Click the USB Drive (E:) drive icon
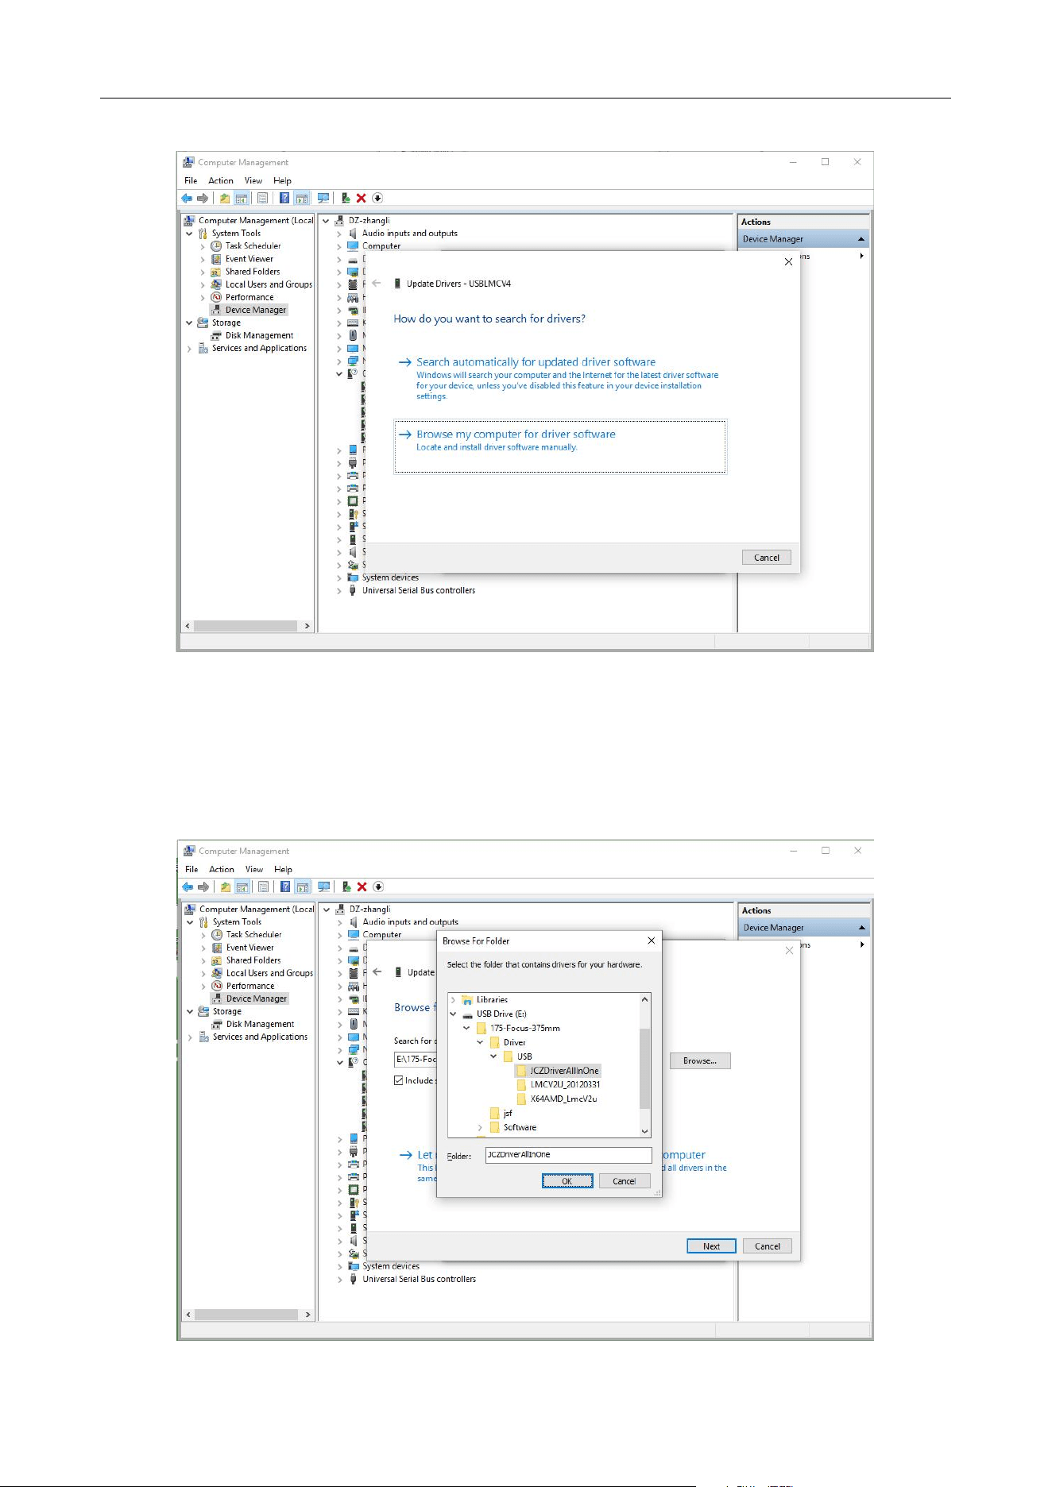The height and width of the screenshot is (1487, 1052). pos(468,1014)
